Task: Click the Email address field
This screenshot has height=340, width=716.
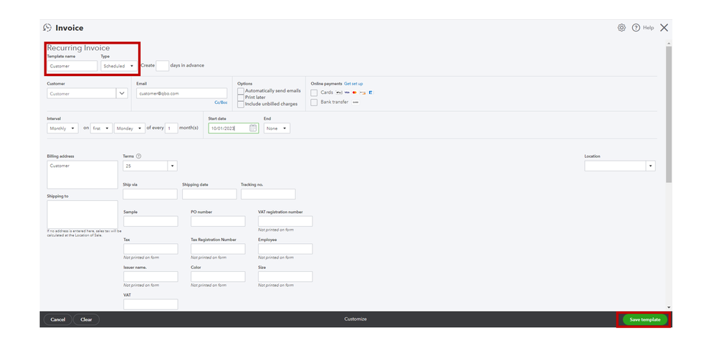Action: point(182,93)
